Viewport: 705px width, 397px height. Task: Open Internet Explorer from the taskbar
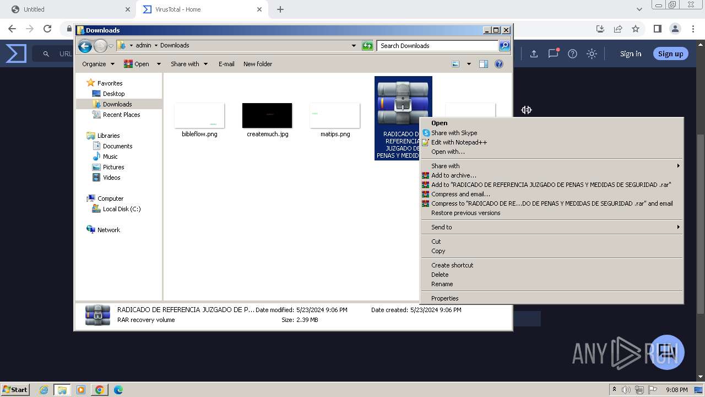point(44,390)
